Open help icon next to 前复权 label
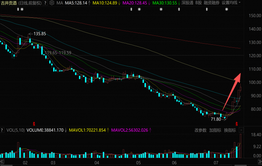This screenshot has height=166, width=262. coord(45,3)
